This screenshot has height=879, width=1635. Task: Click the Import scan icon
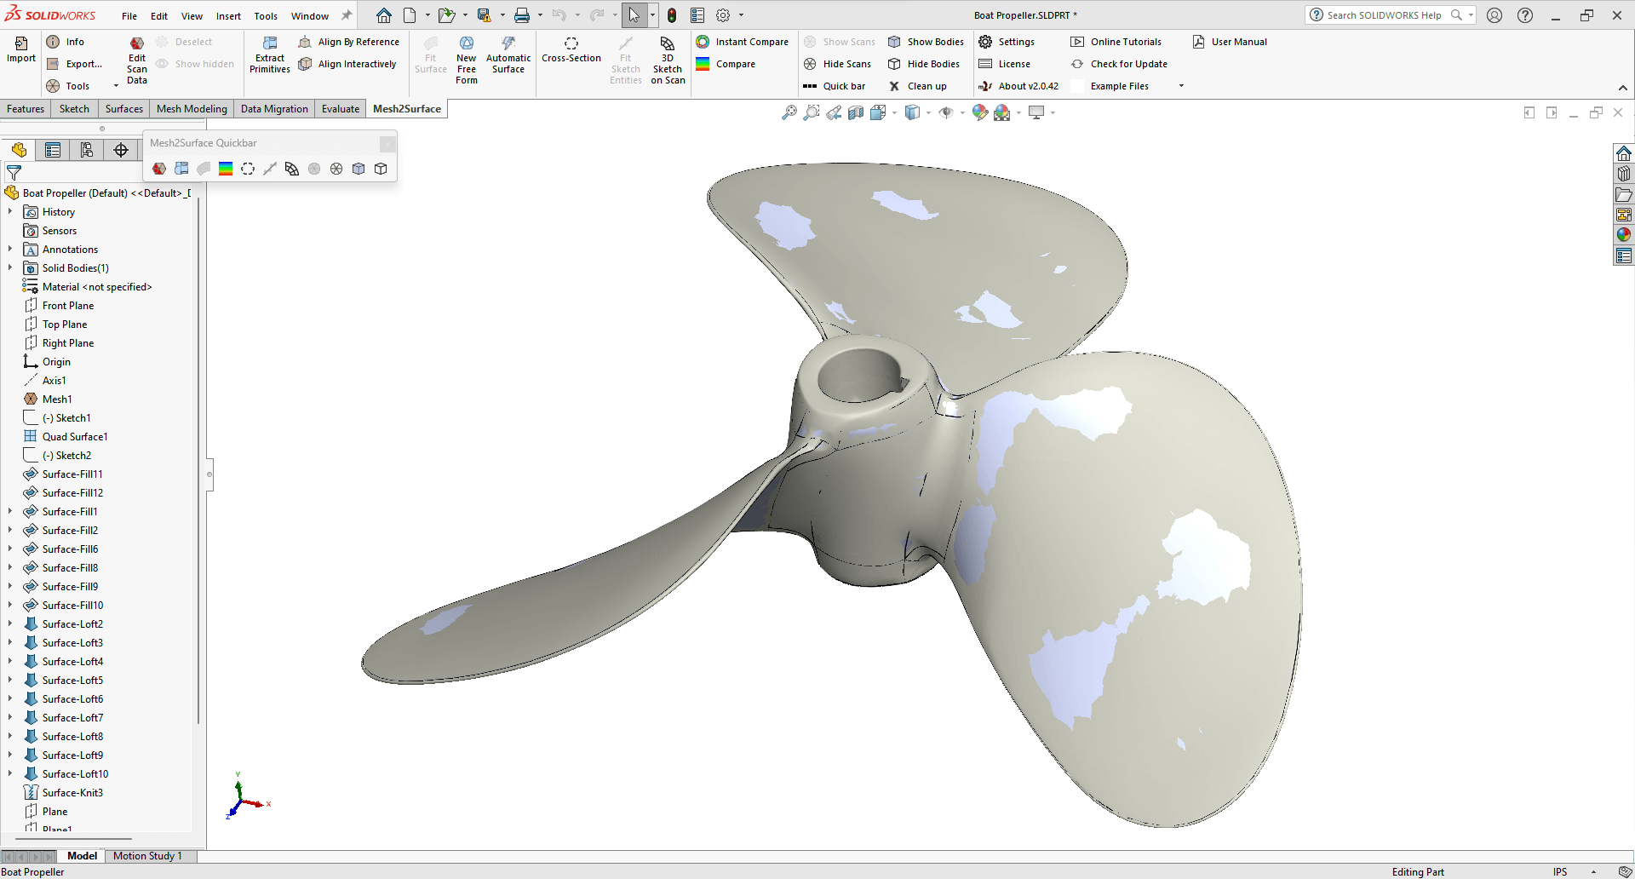(x=20, y=49)
